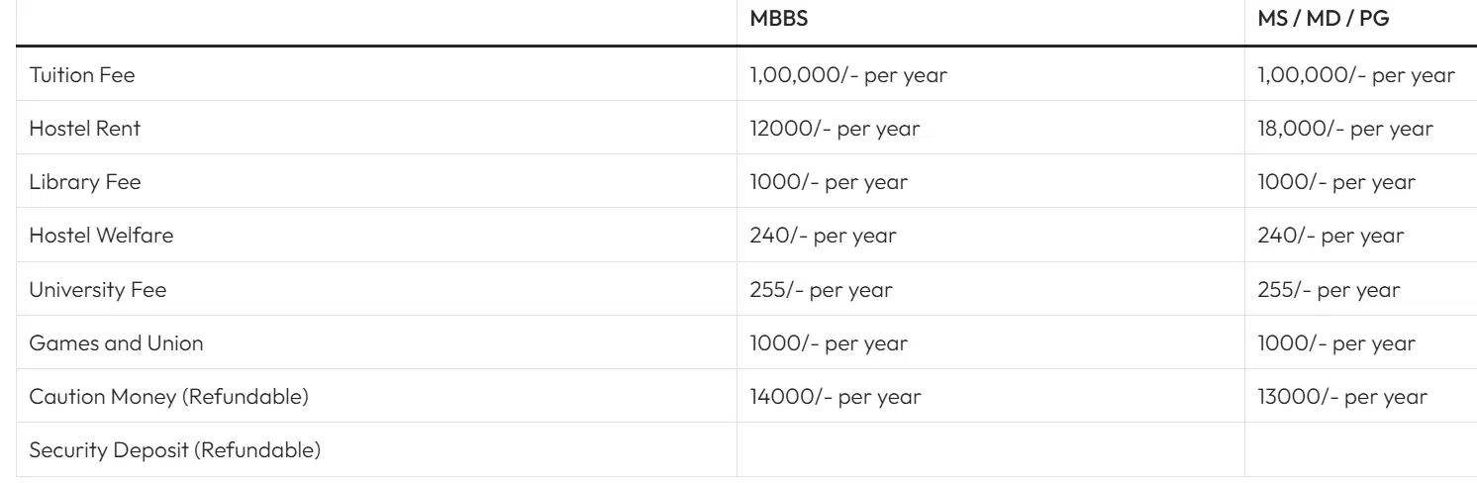Click the 13000/- per year caution money
Image resolution: width=1477 pixels, height=483 pixels.
1342,397
